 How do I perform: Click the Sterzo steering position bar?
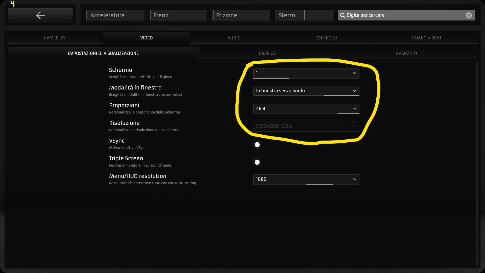[304, 15]
